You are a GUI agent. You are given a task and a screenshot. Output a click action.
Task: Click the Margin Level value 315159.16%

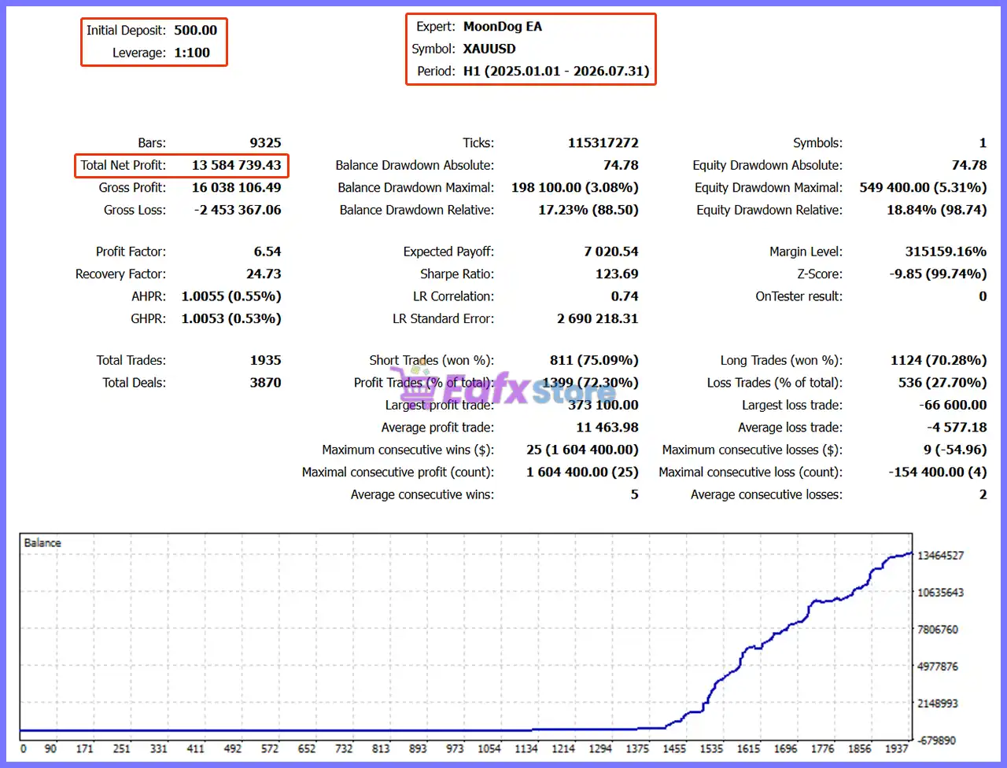[946, 252]
